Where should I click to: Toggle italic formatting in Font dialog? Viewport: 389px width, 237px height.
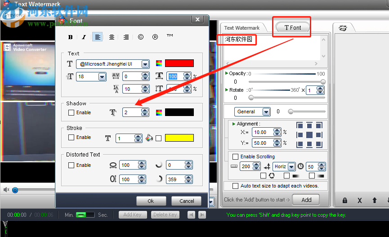click(x=84, y=37)
